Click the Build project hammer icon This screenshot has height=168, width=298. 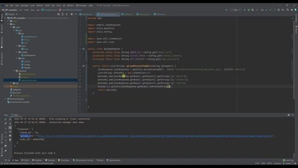[226, 10]
